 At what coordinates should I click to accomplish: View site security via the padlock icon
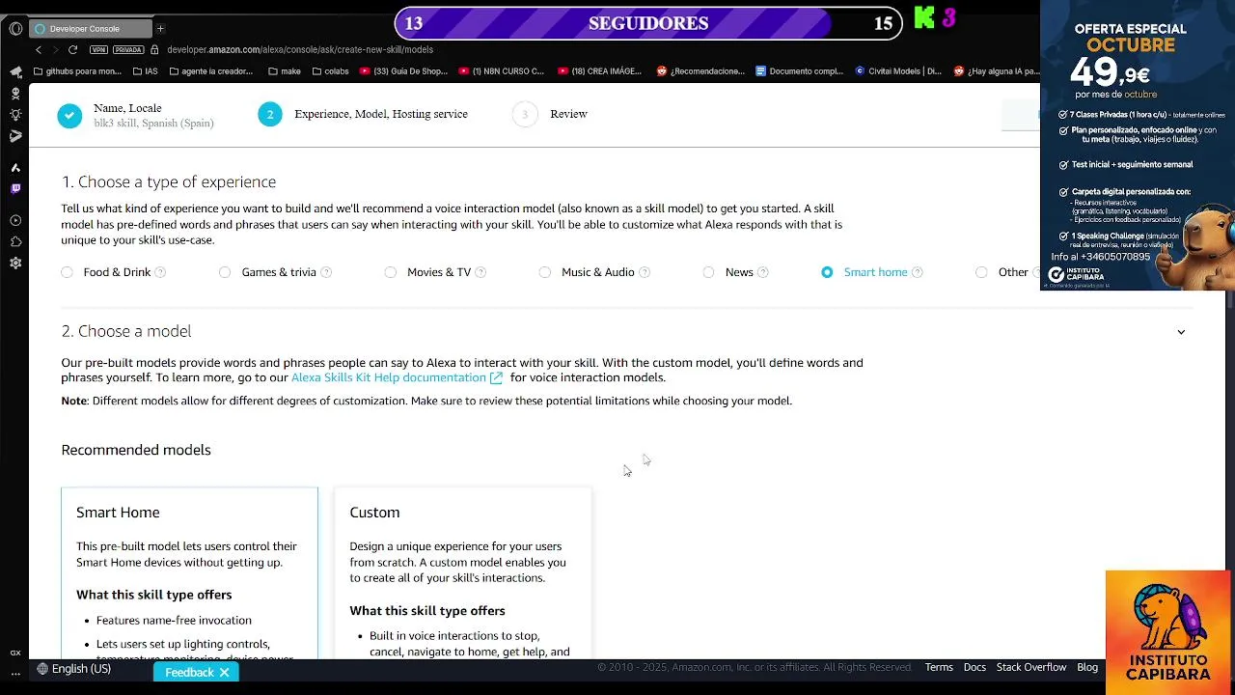[154, 49]
